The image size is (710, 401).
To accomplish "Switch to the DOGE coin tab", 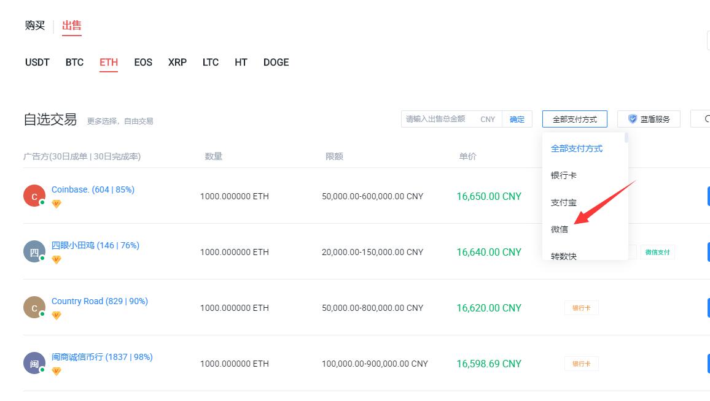I will click(x=276, y=63).
